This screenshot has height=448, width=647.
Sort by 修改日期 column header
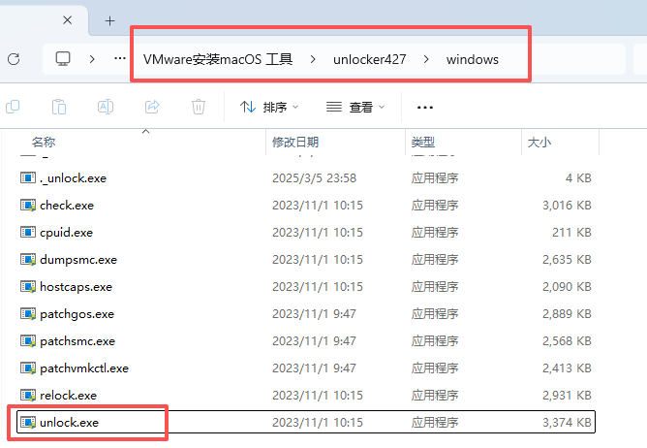pyautogui.click(x=295, y=143)
